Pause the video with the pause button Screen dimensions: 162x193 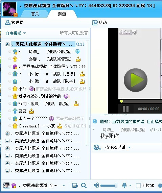126,109
